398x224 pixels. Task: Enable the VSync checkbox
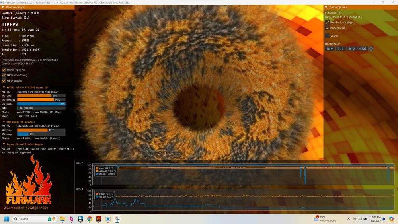327,36
